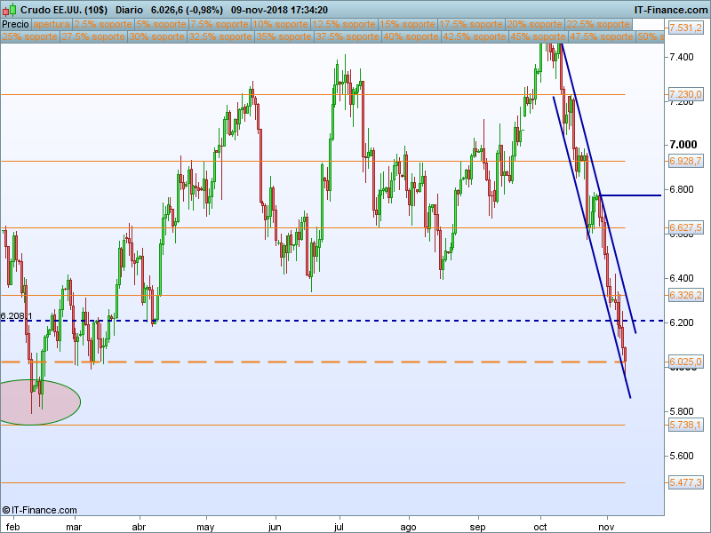711x533 pixels.
Task: Select the 7.5% soporte label
Action: coord(220,25)
